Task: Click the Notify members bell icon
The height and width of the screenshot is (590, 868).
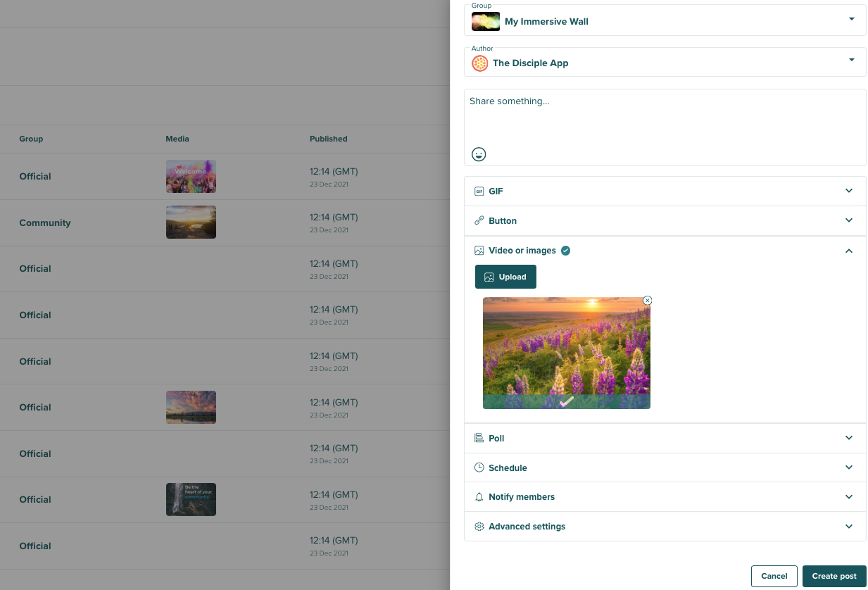Action: point(479,497)
